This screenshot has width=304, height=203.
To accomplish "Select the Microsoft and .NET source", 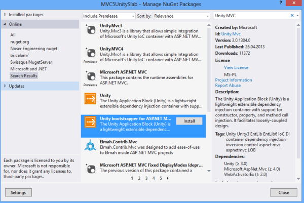I will click(28, 69).
